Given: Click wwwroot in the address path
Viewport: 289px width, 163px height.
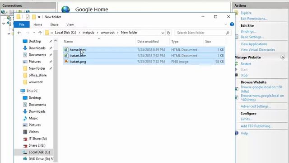Looking at the screenshot, I should tap(107, 33).
